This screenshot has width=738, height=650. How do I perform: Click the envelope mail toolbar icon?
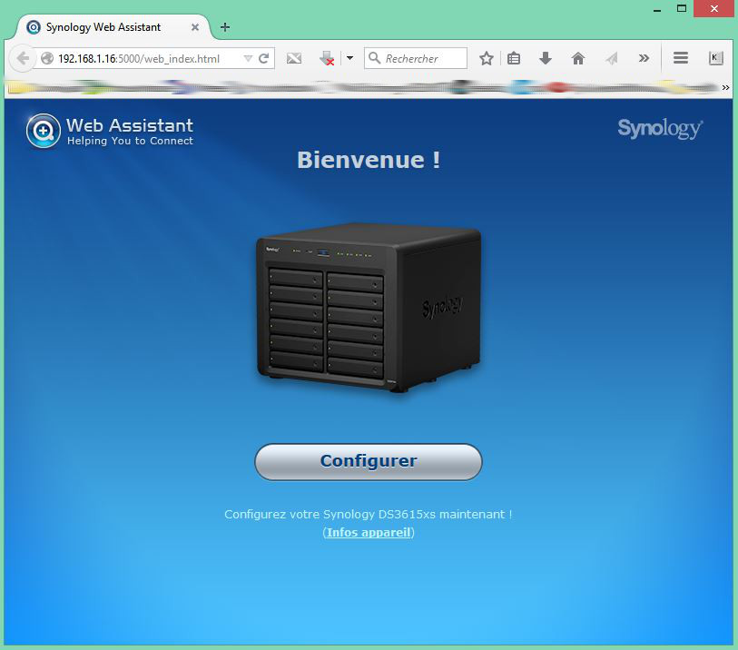pos(294,58)
